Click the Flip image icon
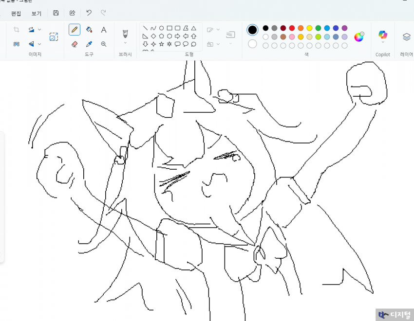Image resolution: width=414 pixels, height=321 pixels. (32, 44)
